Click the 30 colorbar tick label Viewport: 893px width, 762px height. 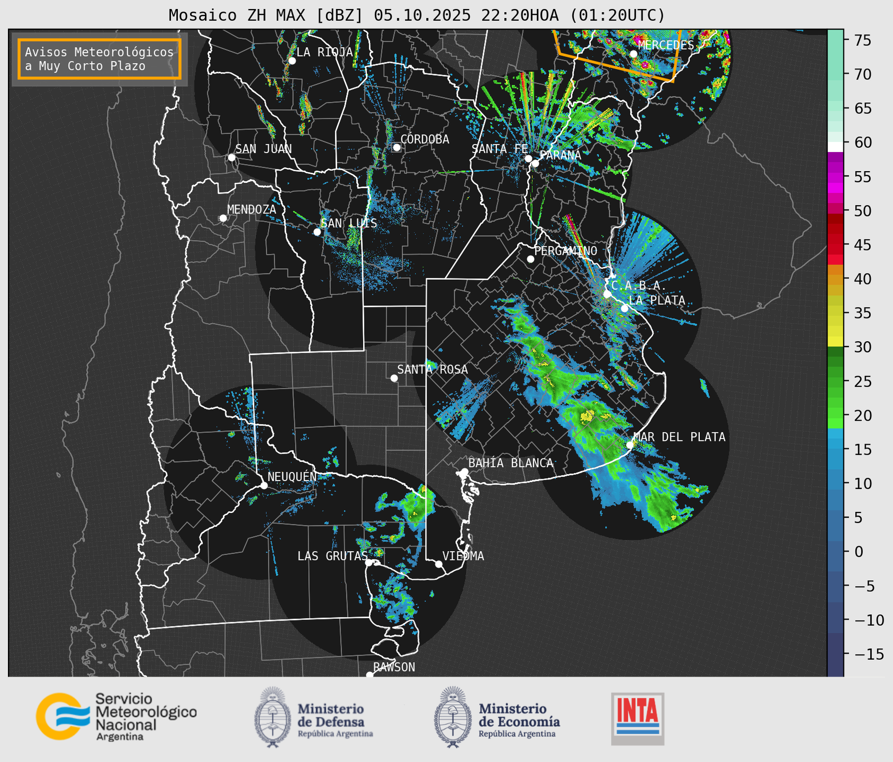tap(862, 347)
